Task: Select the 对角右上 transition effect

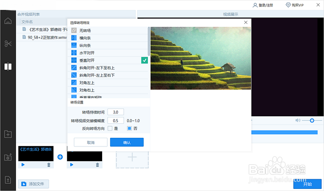Action: coord(108,90)
